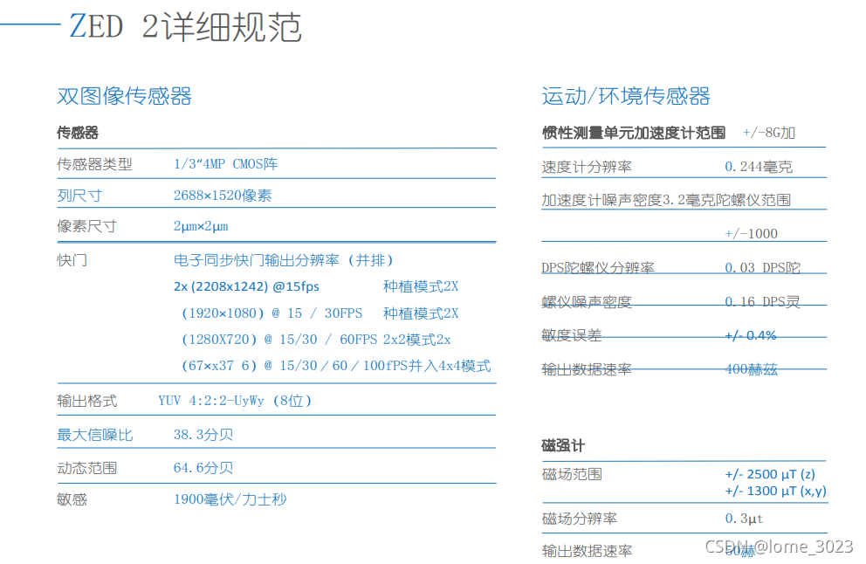Click the '列尺寸' label
The width and height of the screenshot is (866, 564).
point(79,196)
